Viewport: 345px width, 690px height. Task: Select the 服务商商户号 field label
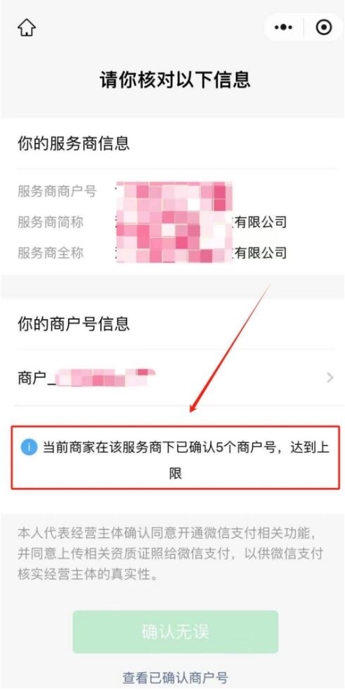[57, 192]
